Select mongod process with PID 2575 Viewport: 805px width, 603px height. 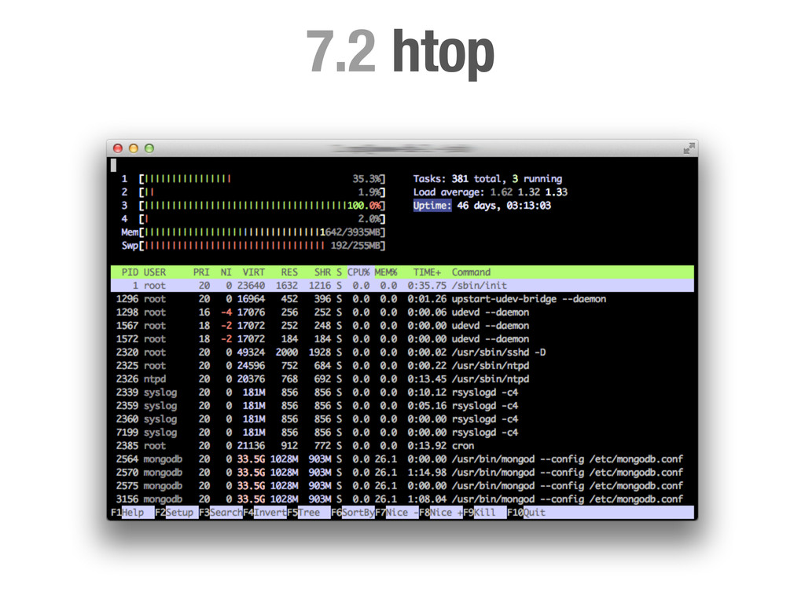point(402,485)
